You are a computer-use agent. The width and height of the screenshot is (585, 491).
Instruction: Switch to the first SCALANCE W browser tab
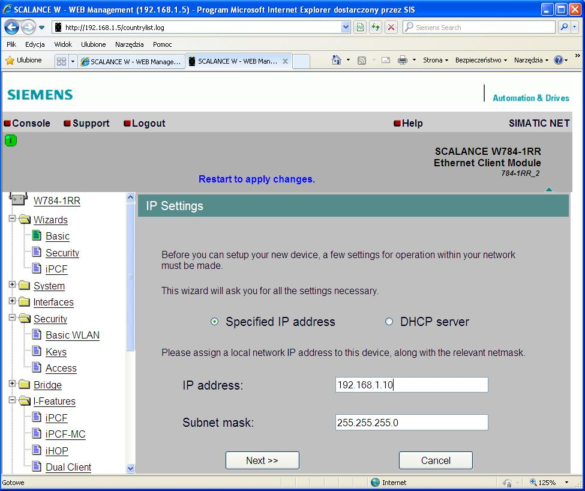(x=131, y=62)
